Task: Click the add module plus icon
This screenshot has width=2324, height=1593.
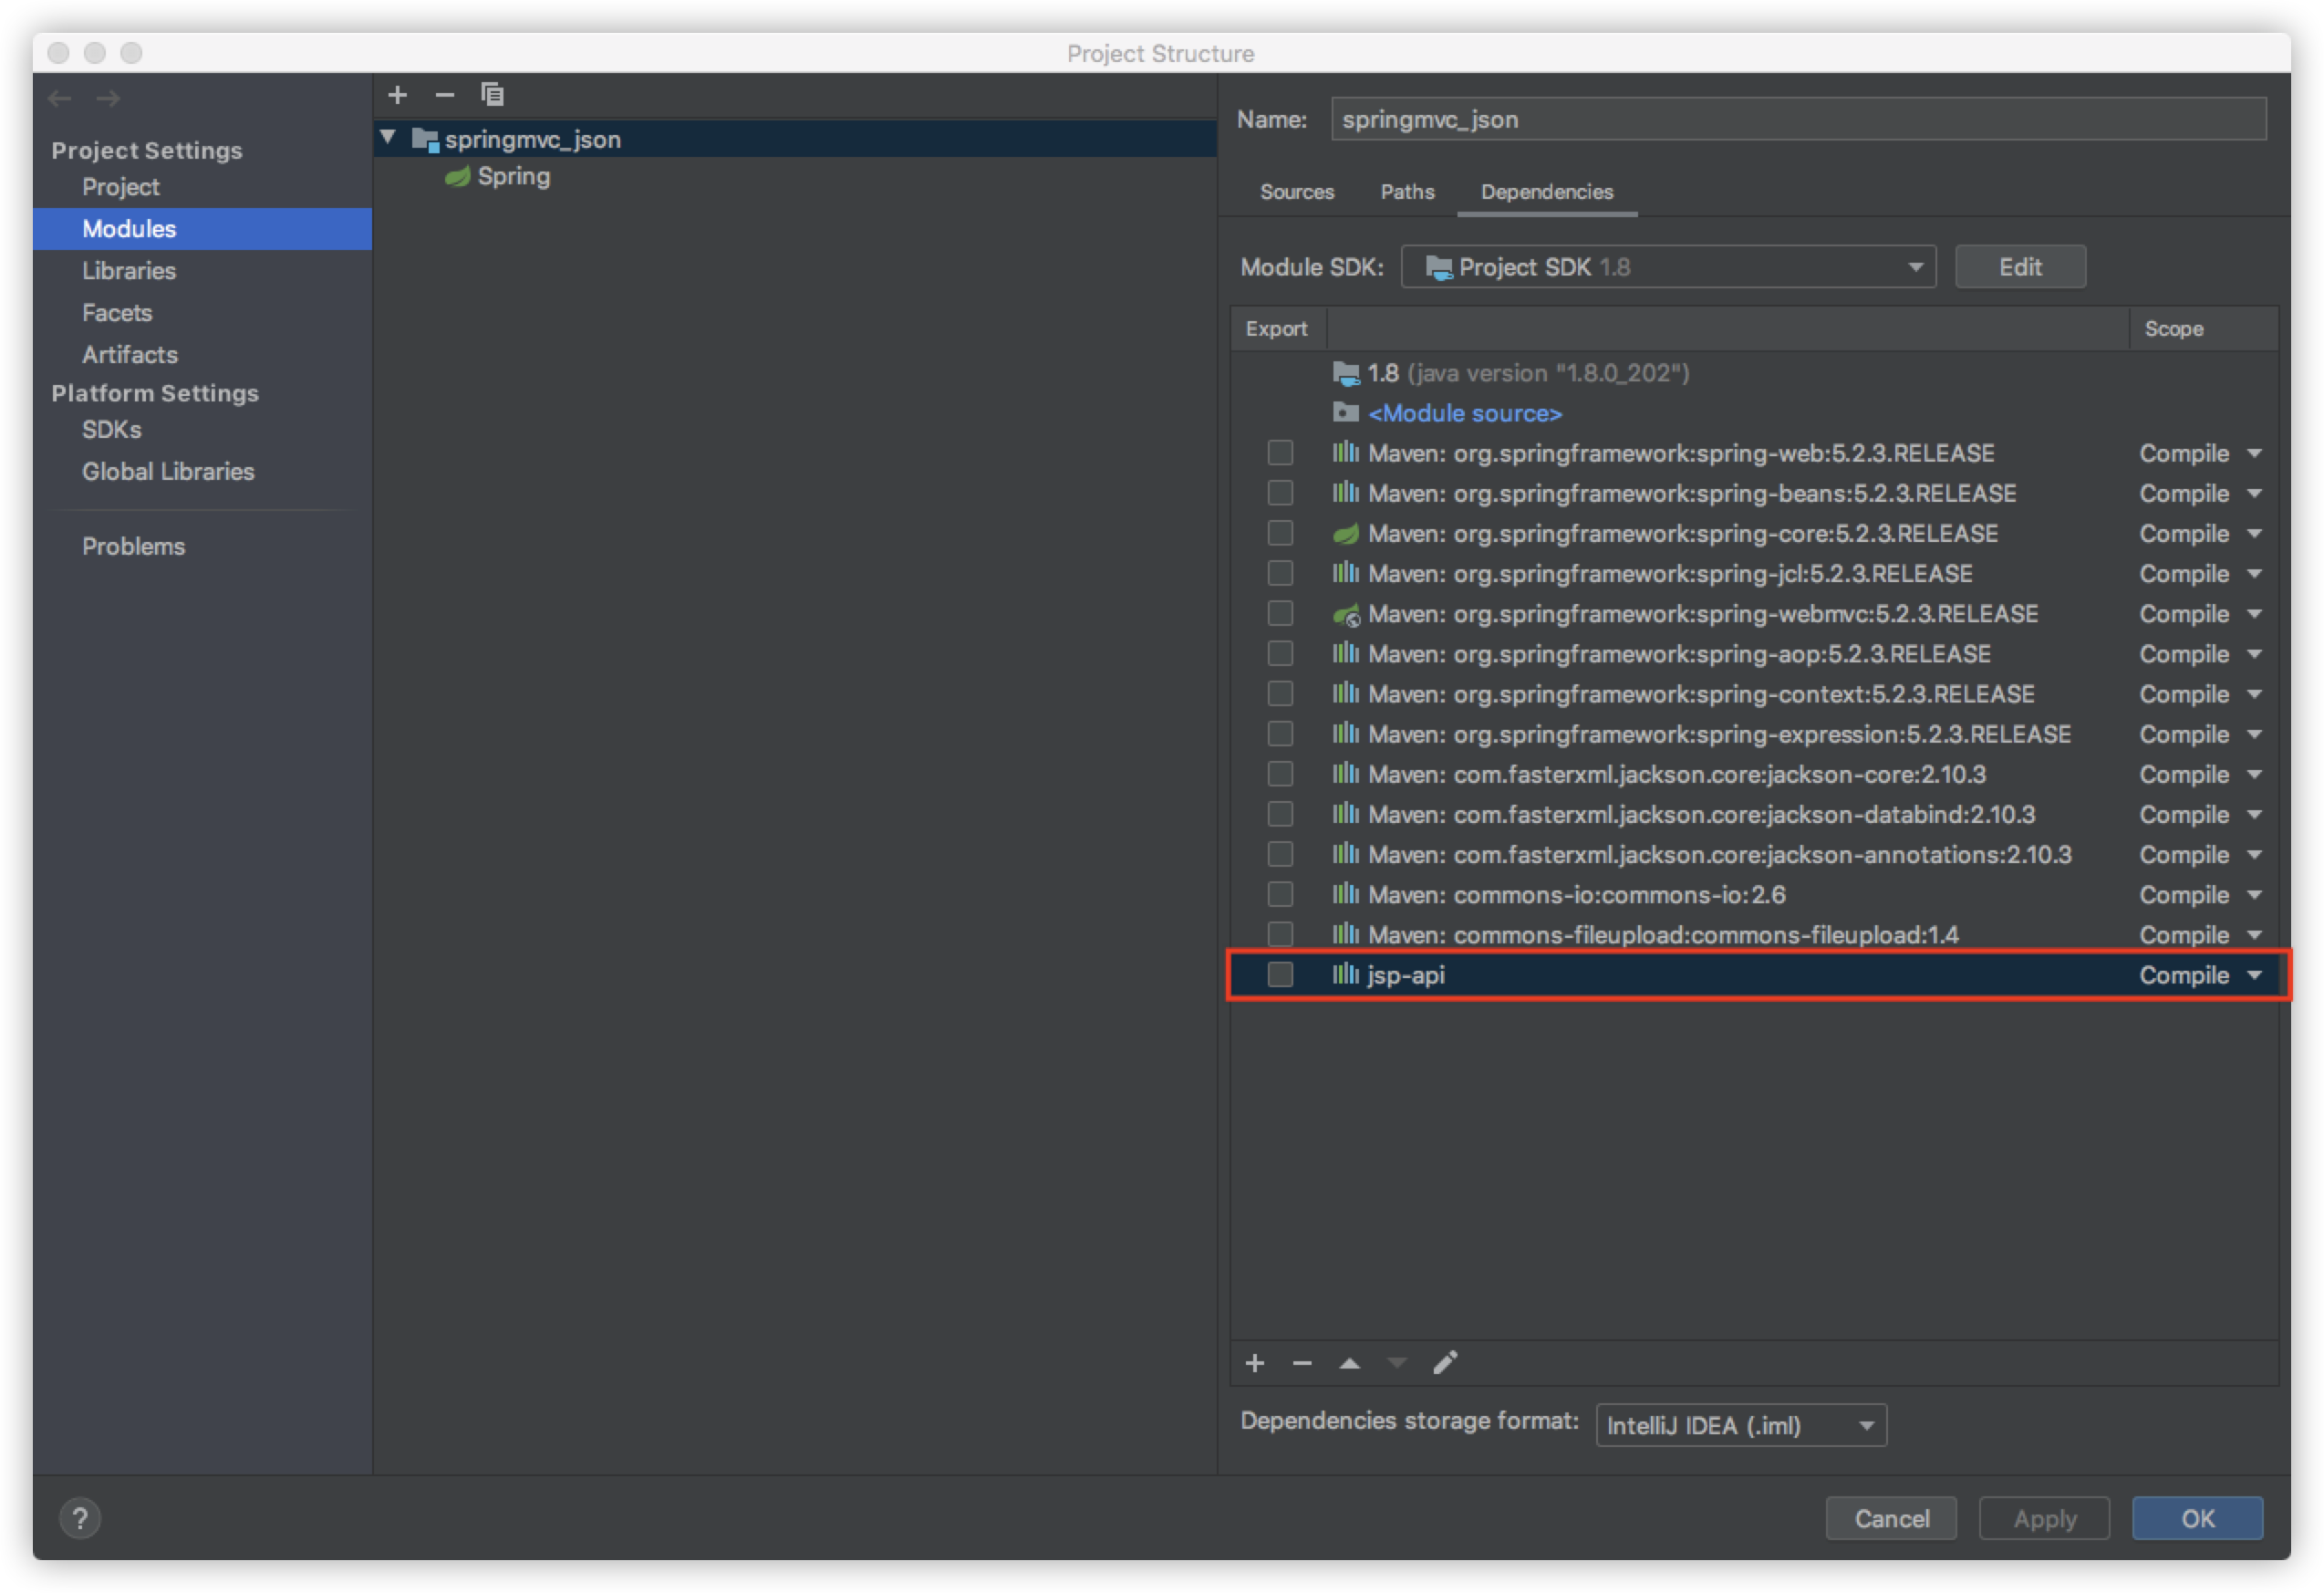Action: 397,95
